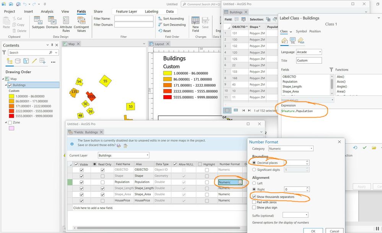Click the Contingent Values icon
This screenshot has height=233, width=382.
point(81,24)
